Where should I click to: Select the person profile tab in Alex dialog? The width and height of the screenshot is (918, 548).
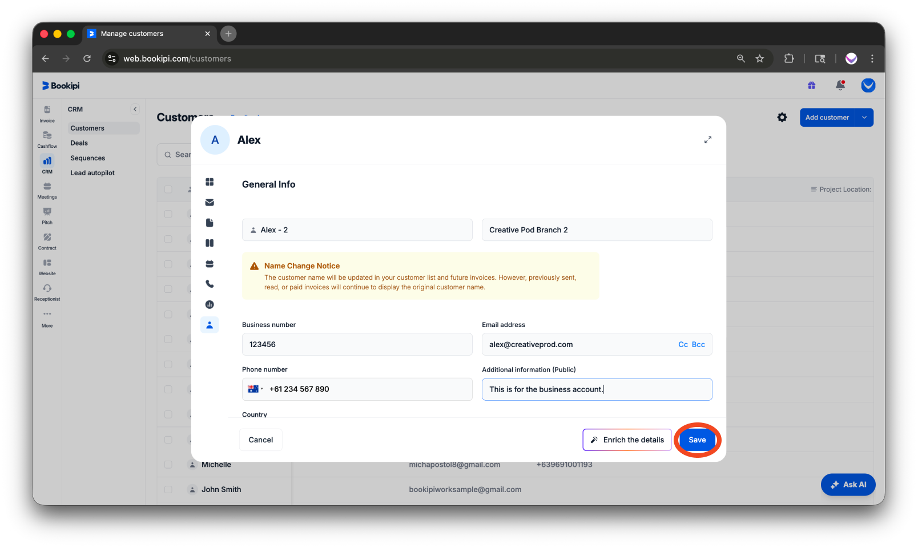(210, 325)
